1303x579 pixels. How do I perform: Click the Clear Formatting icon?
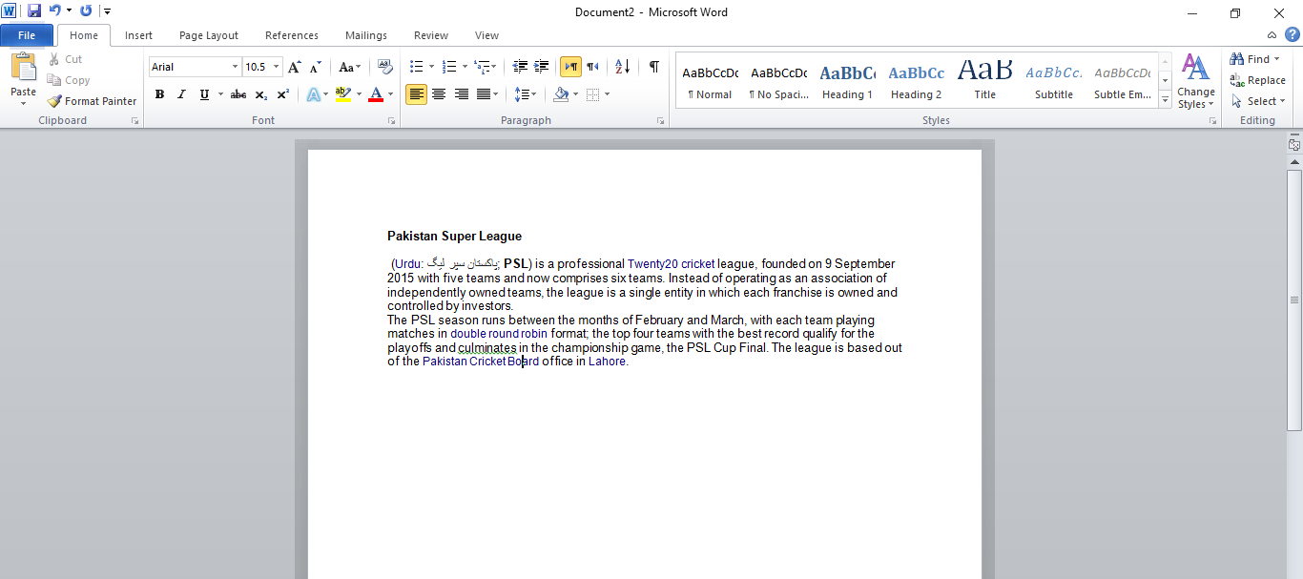pos(384,67)
